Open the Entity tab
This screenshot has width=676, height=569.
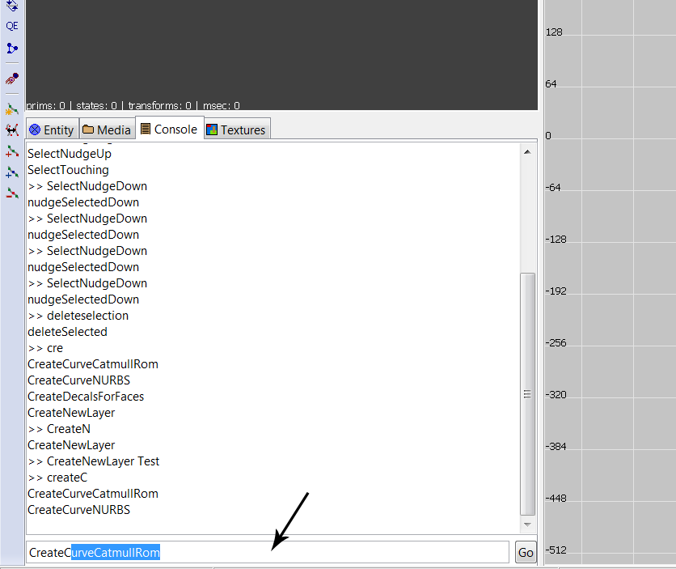click(53, 130)
